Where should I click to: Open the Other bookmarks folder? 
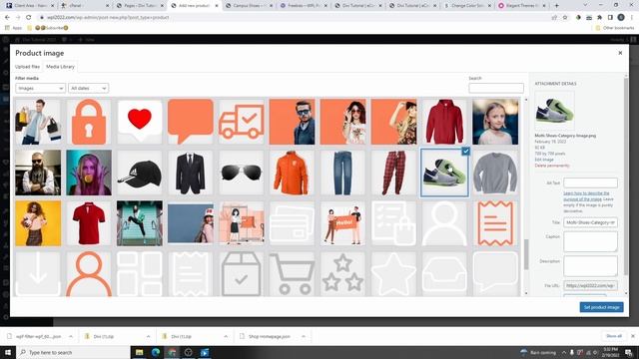tap(615, 28)
